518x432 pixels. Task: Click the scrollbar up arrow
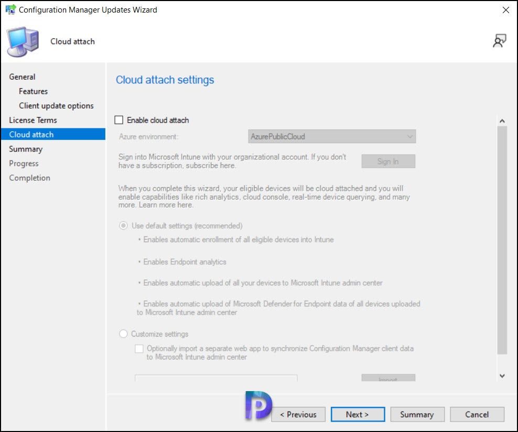(x=502, y=121)
